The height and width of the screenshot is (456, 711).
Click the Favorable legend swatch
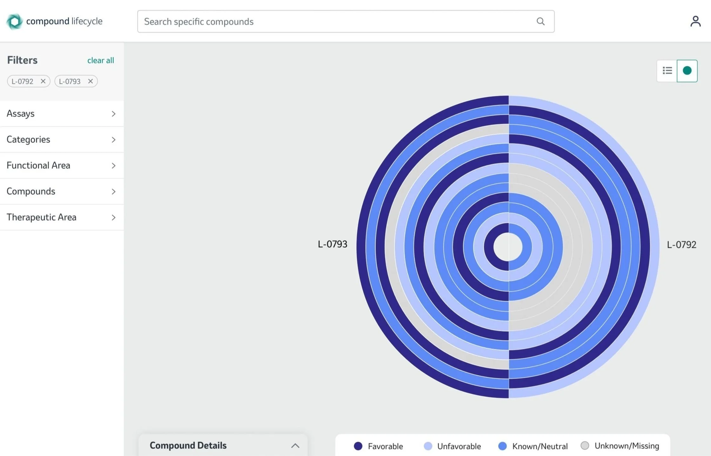tap(358, 446)
